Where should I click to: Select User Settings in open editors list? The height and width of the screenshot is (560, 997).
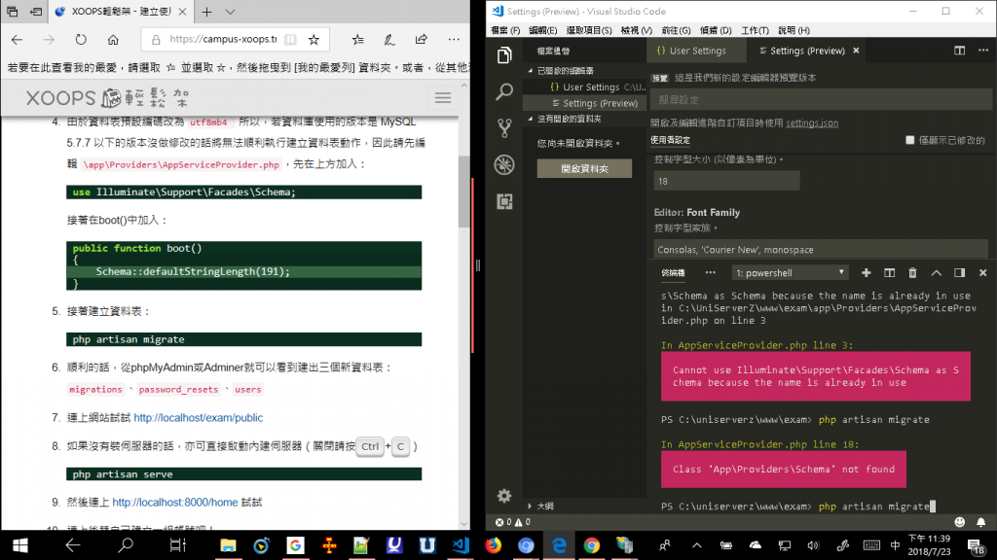(x=584, y=87)
